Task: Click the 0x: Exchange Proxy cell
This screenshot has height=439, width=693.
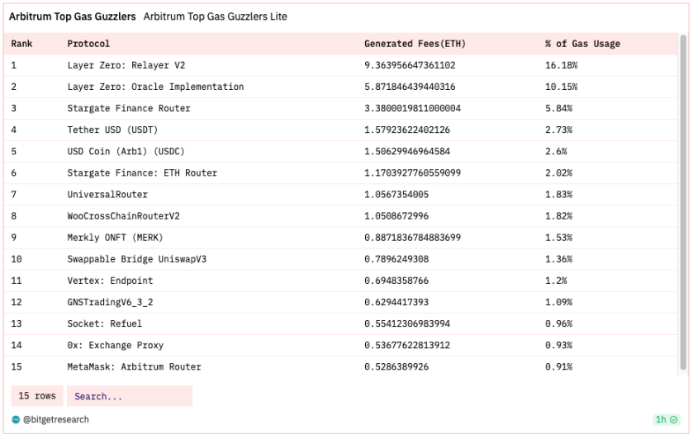Action: pos(116,346)
